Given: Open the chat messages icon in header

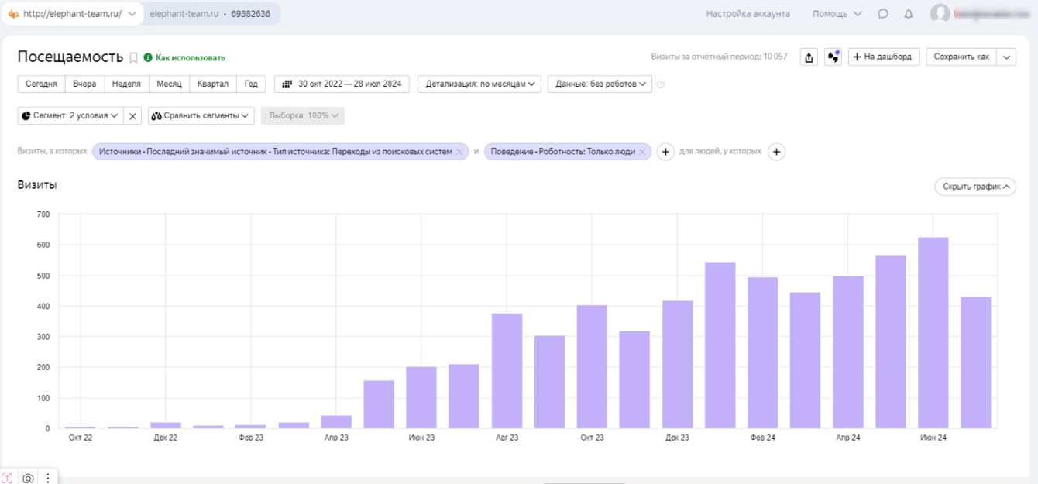Looking at the screenshot, I should (x=883, y=14).
